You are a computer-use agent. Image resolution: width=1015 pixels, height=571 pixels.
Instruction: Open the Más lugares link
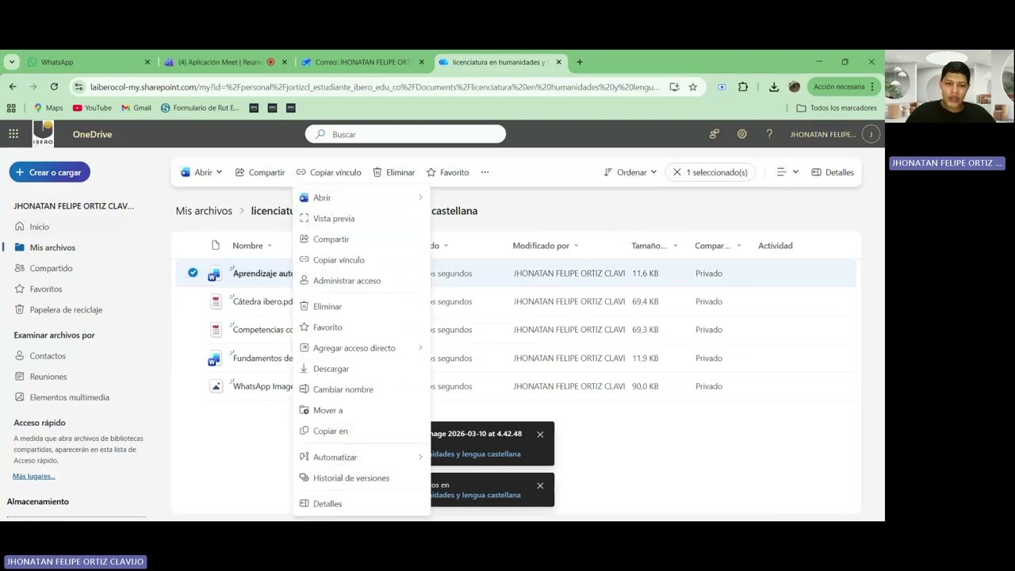(x=34, y=477)
